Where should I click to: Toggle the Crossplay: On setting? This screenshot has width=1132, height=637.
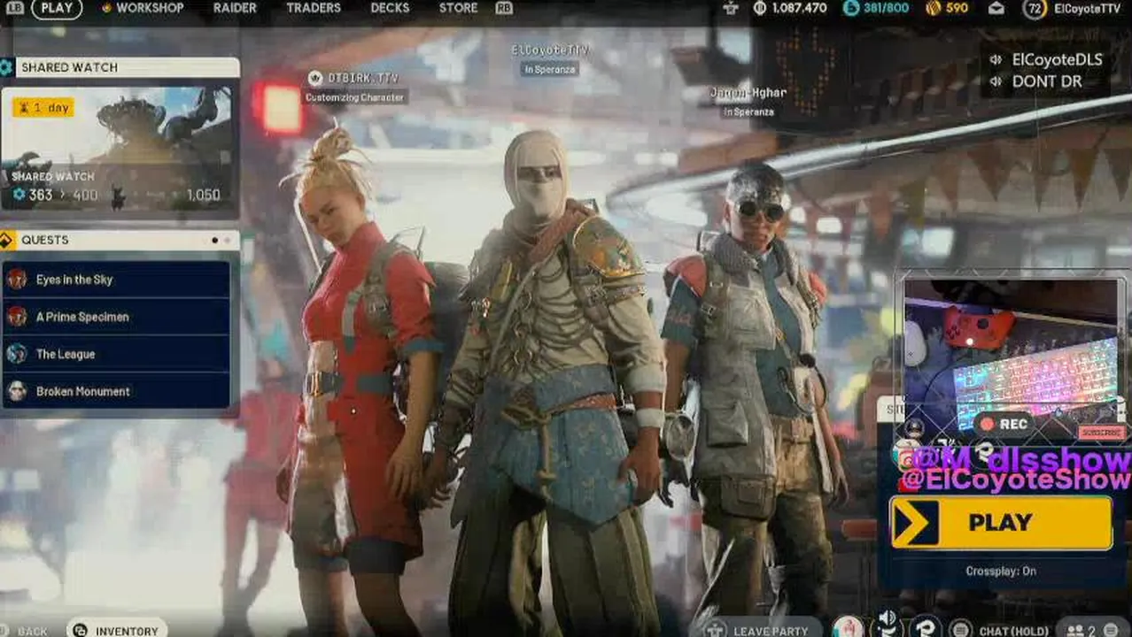pyautogui.click(x=1001, y=572)
